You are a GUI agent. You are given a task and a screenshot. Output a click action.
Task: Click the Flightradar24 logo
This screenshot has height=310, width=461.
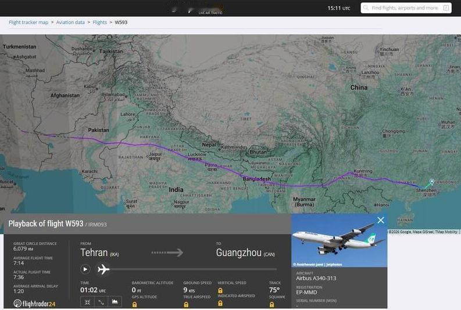coord(34,304)
